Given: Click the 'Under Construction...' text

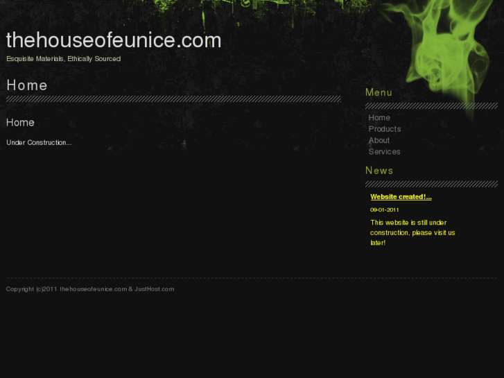Looking at the screenshot, I should 39,142.
